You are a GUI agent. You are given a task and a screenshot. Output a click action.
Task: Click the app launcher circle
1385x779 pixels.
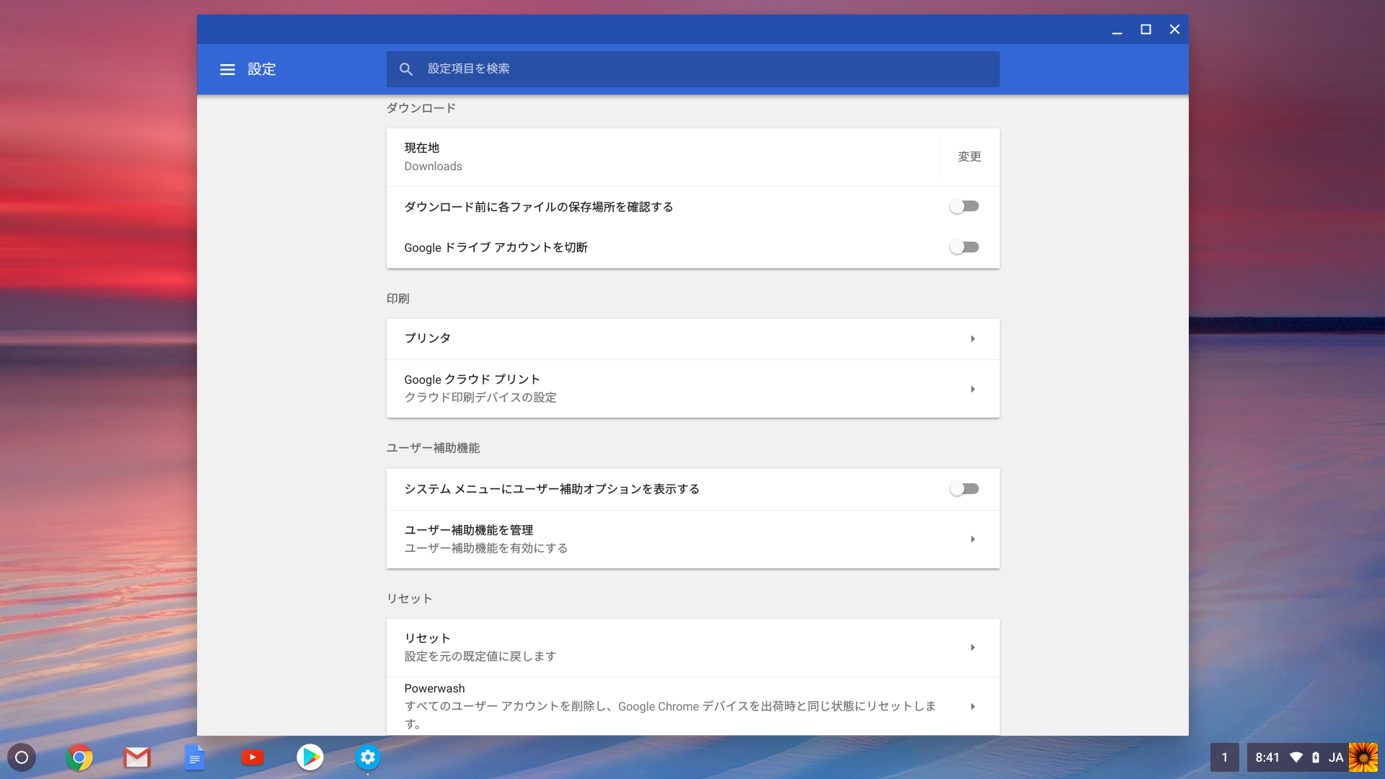[x=22, y=757]
